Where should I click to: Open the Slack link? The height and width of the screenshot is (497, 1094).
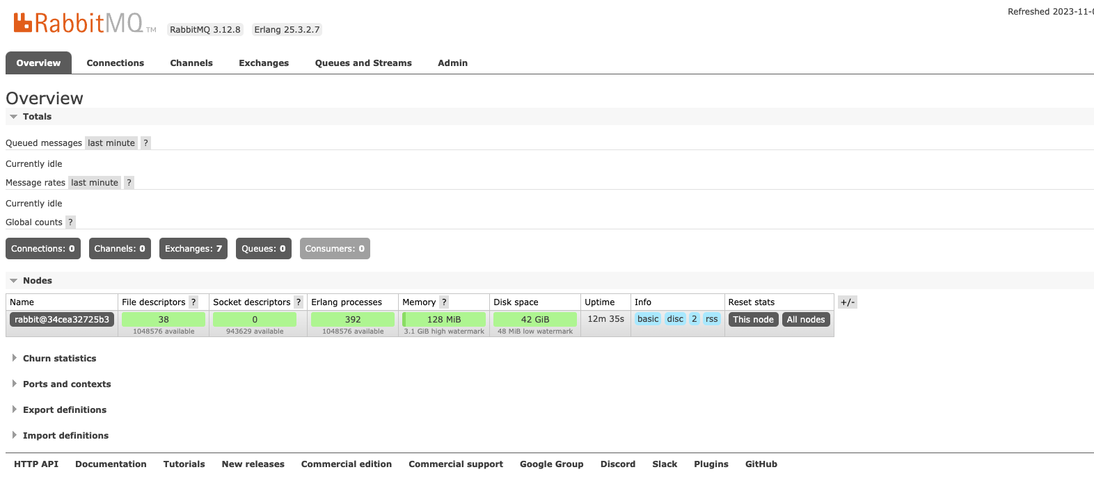[665, 464]
